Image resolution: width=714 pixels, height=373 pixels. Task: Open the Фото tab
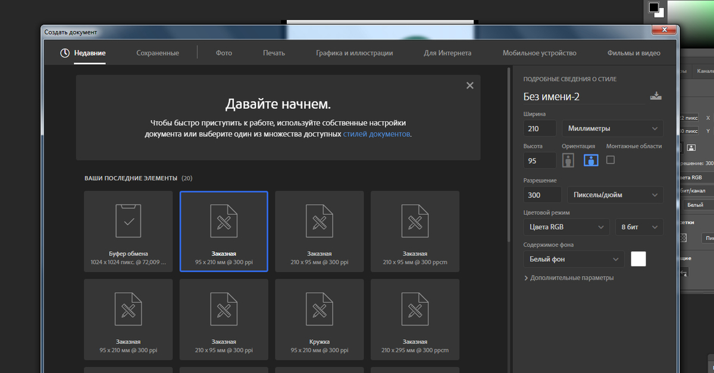tap(224, 53)
